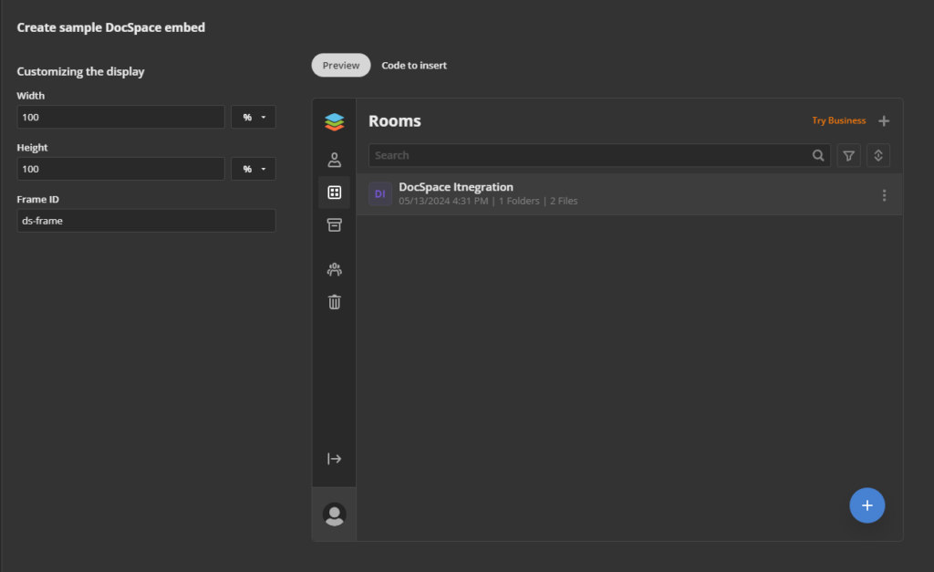Image resolution: width=934 pixels, height=572 pixels.
Task: Select the Contacts section in the sidebar
Action: (x=334, y=159)
